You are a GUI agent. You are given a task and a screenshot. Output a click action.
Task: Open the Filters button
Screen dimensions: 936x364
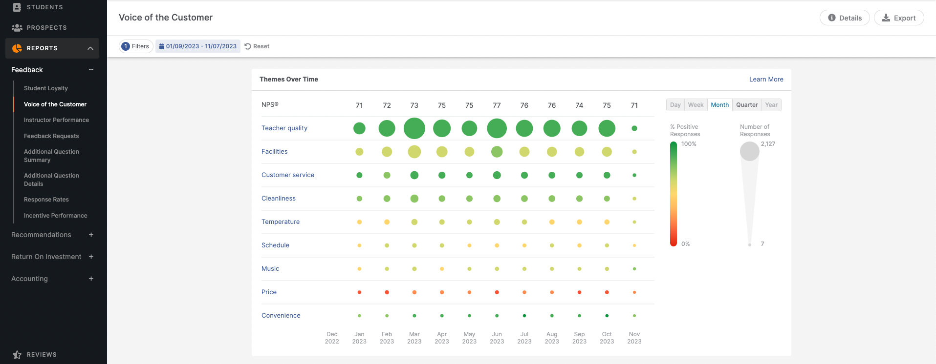coord(136,46)
